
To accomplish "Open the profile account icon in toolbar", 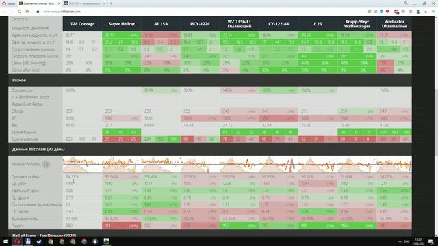I will tap(418, 12).
